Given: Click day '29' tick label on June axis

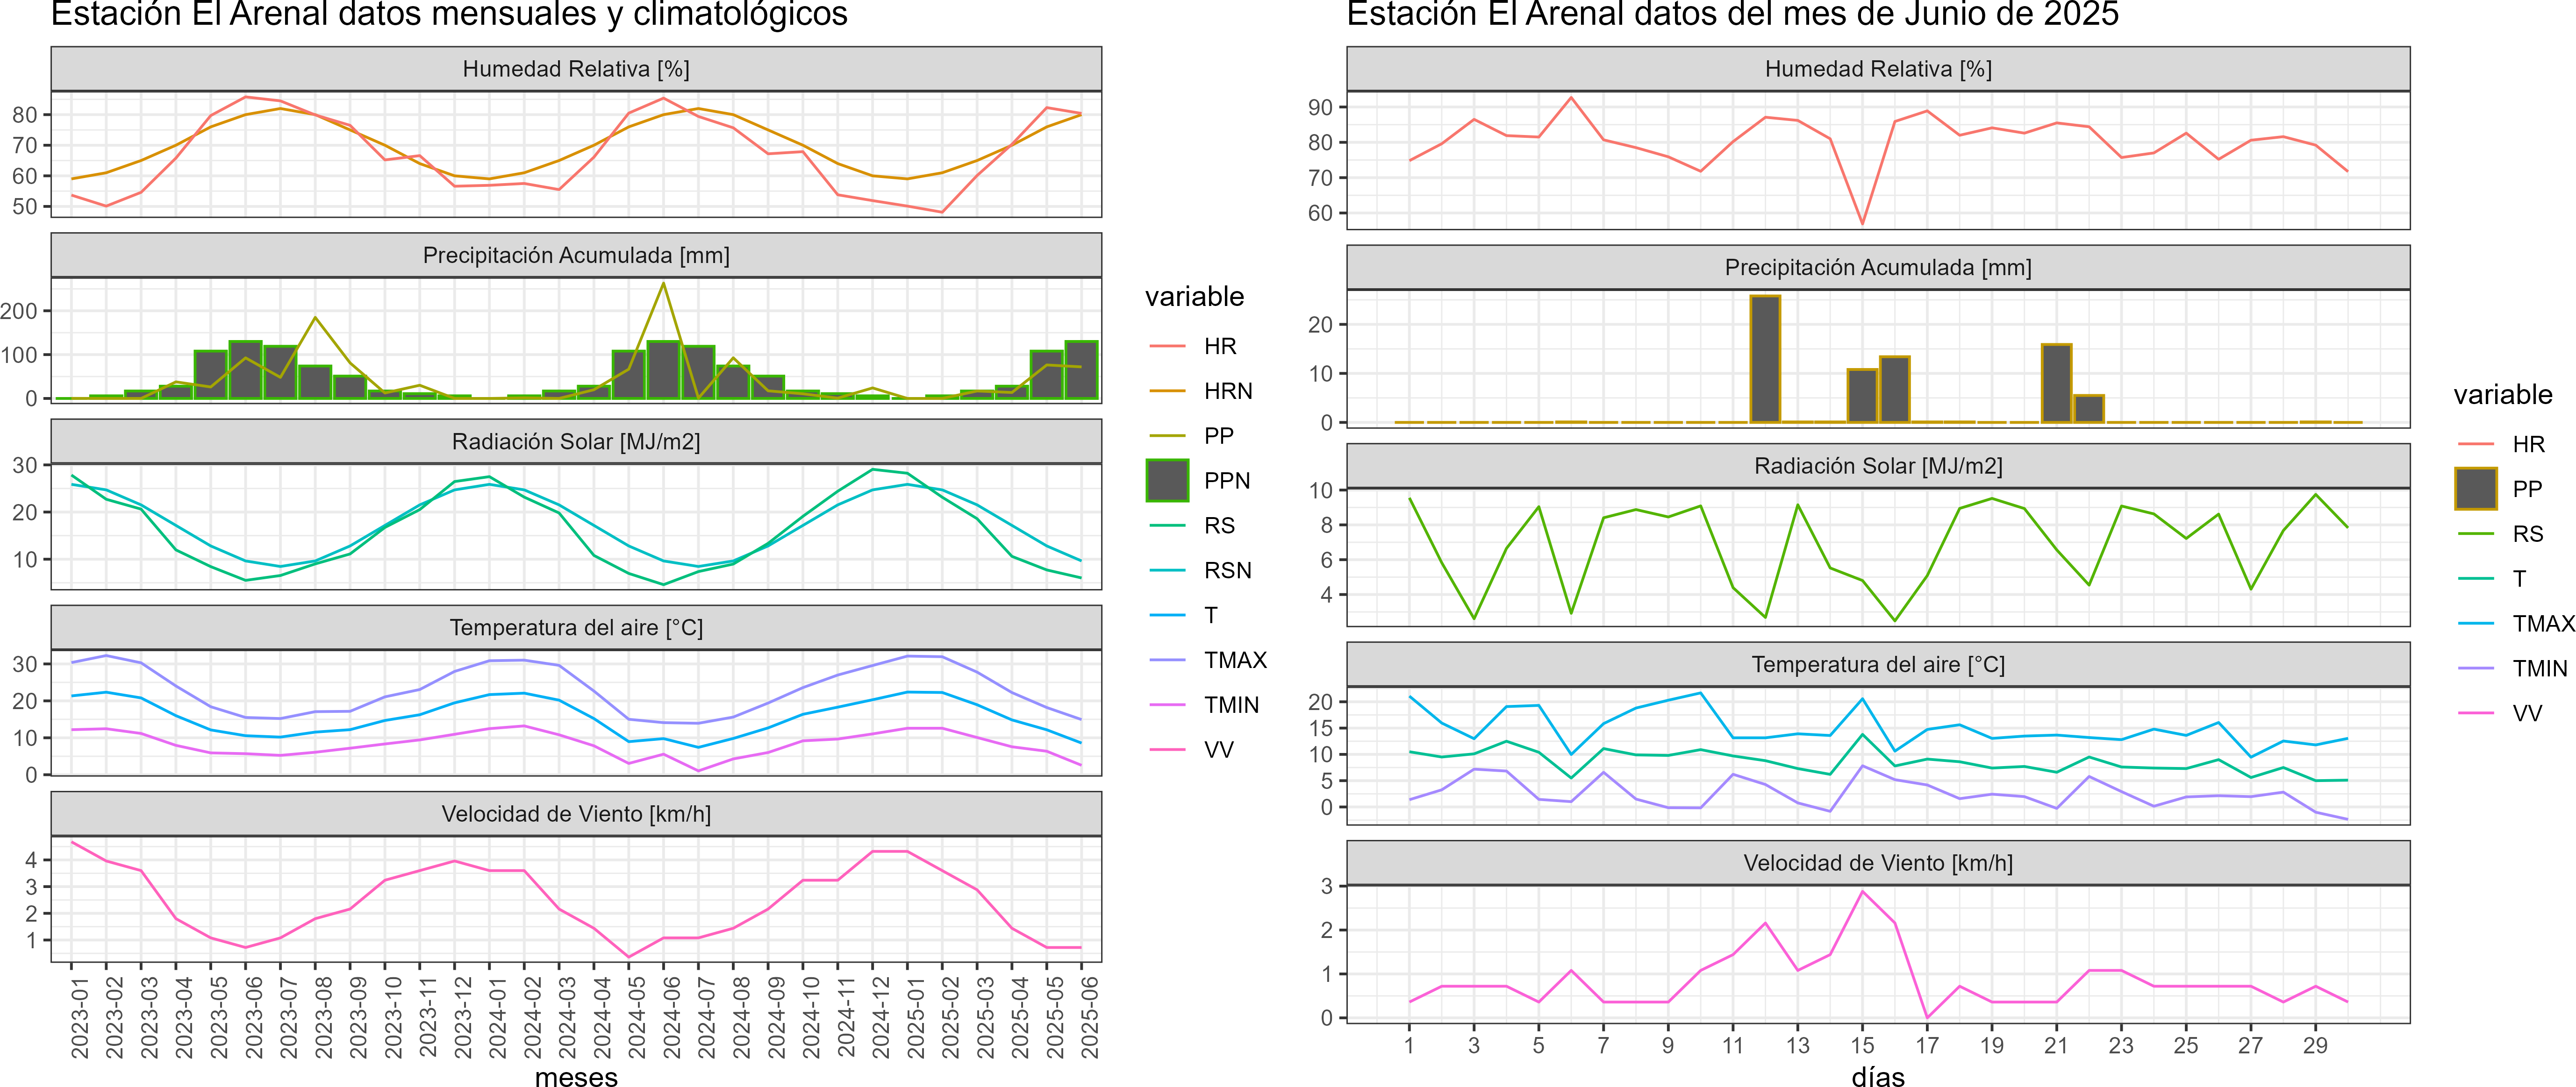Looking at the screenshot, I should (x=2315, y=1045).
